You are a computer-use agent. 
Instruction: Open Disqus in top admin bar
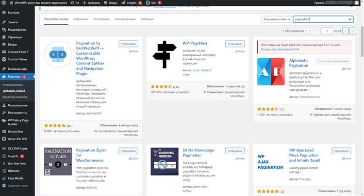tap(111, 3)
